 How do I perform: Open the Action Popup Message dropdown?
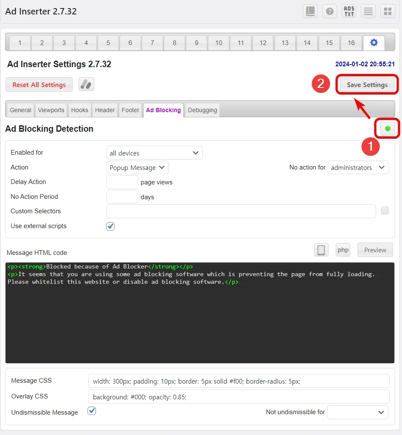pyautogui.click(x=138, y=167)
